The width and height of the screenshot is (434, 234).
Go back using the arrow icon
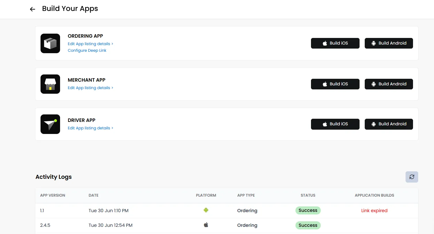click(32, 9)
